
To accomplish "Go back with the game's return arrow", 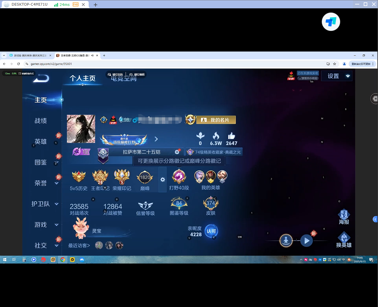I will (41, 78).
